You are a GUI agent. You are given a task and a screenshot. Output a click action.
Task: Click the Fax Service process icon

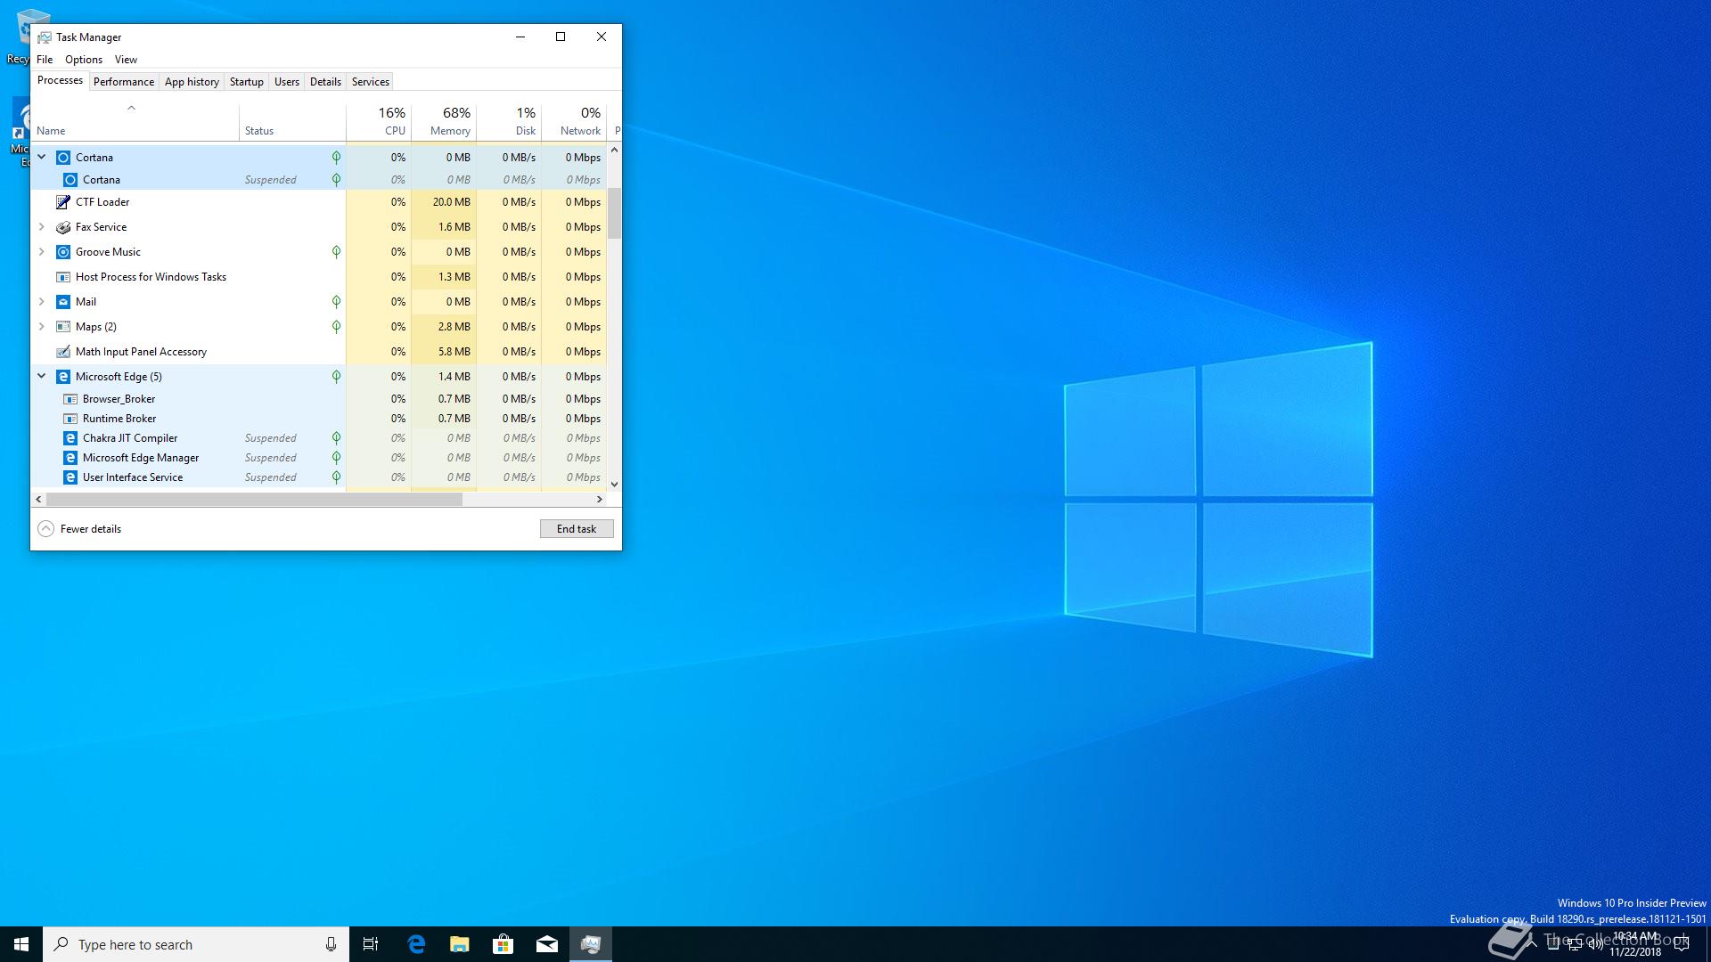coord(63,227)
